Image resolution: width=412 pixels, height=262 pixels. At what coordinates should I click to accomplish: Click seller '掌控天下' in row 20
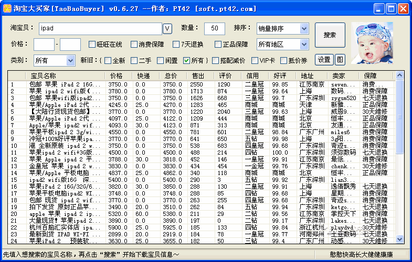[343, 214]
